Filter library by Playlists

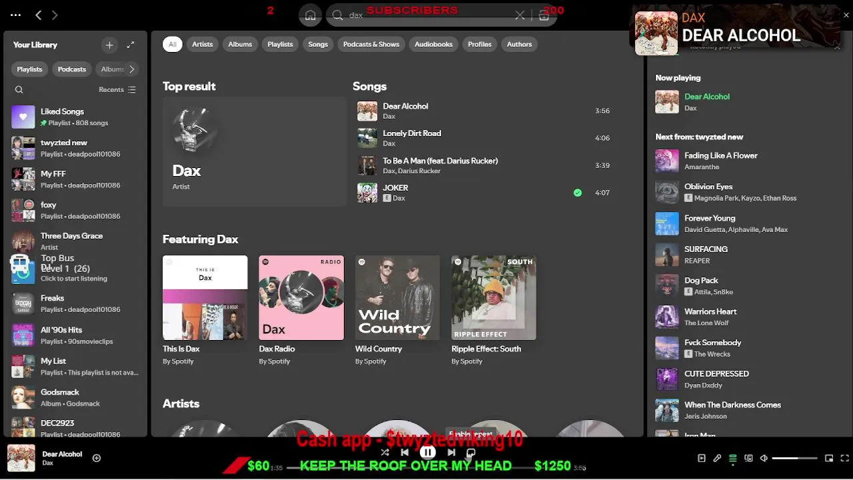pos(29,69)
